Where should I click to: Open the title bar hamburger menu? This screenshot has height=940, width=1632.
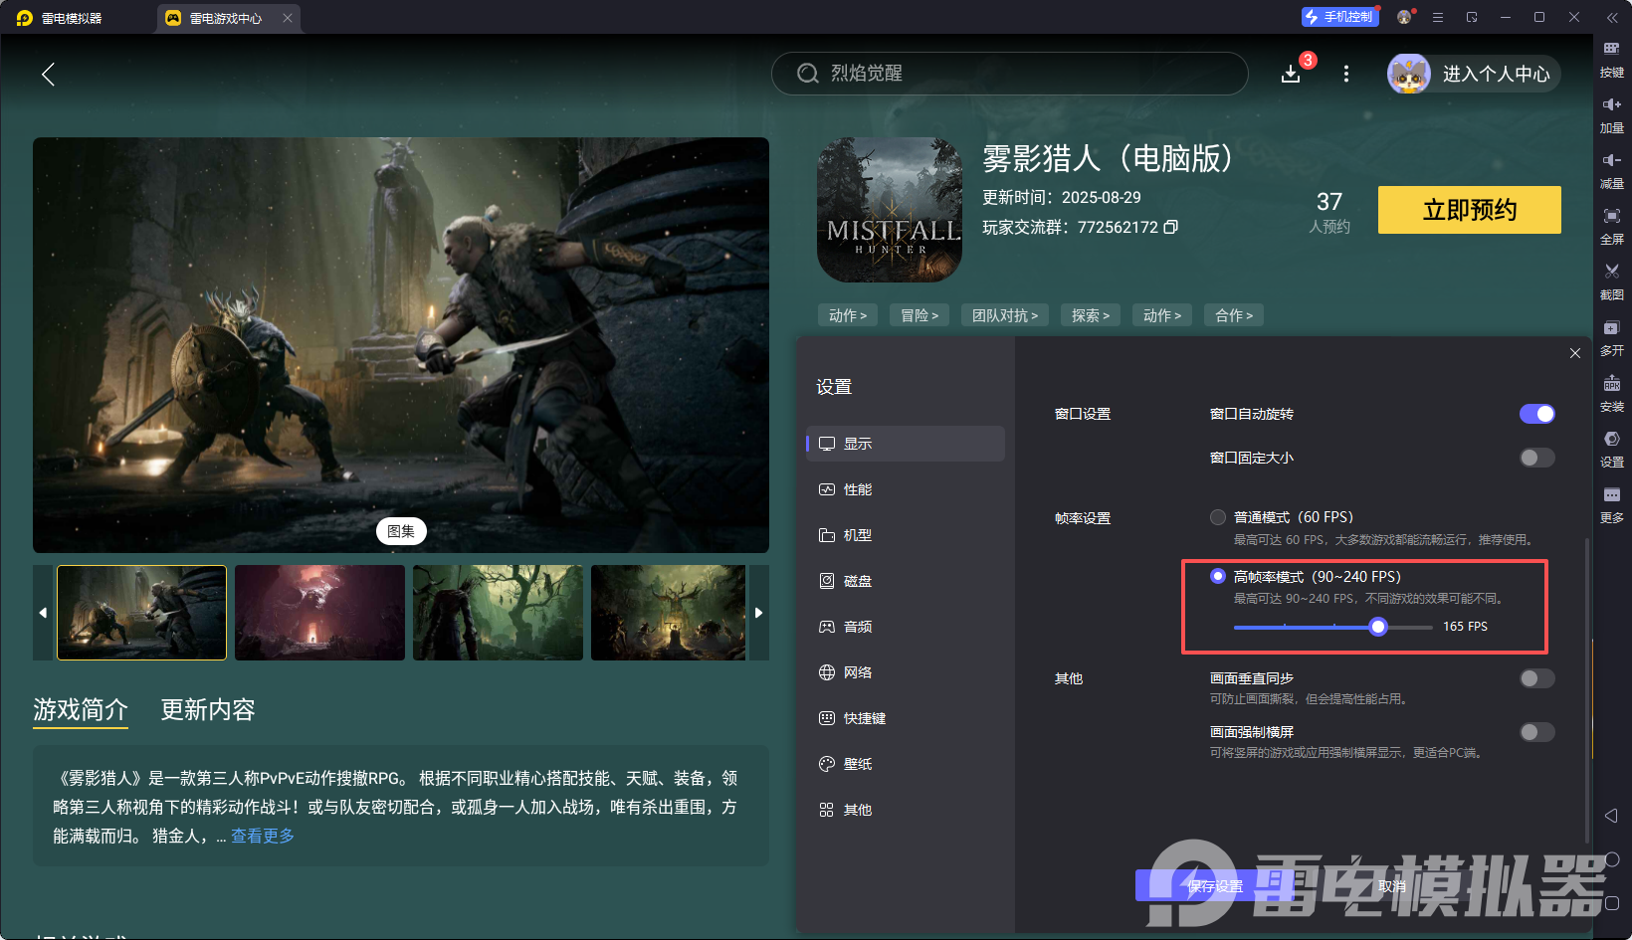(1438, 17)
